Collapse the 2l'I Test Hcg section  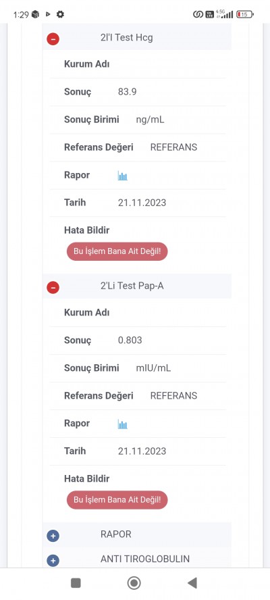(53, 39)
